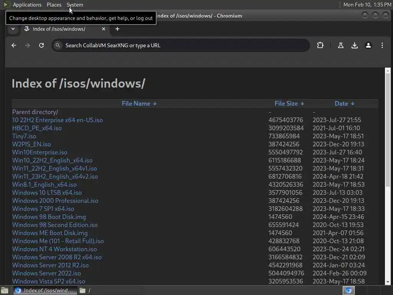393x295 pixels.
Task: Click File Name descending arrow
Action: [155, 104]
